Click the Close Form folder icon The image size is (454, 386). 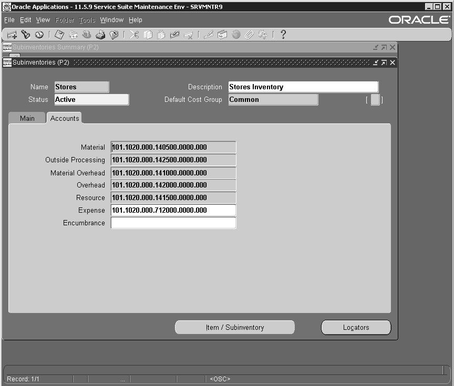tap(114, 35)
